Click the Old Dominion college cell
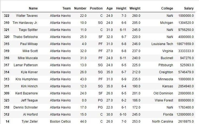This screenshot has width=199, height=124. coord(163,93)
